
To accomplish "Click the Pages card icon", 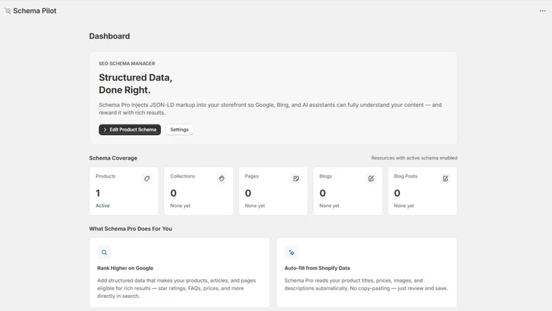I will tap(296, 179).
